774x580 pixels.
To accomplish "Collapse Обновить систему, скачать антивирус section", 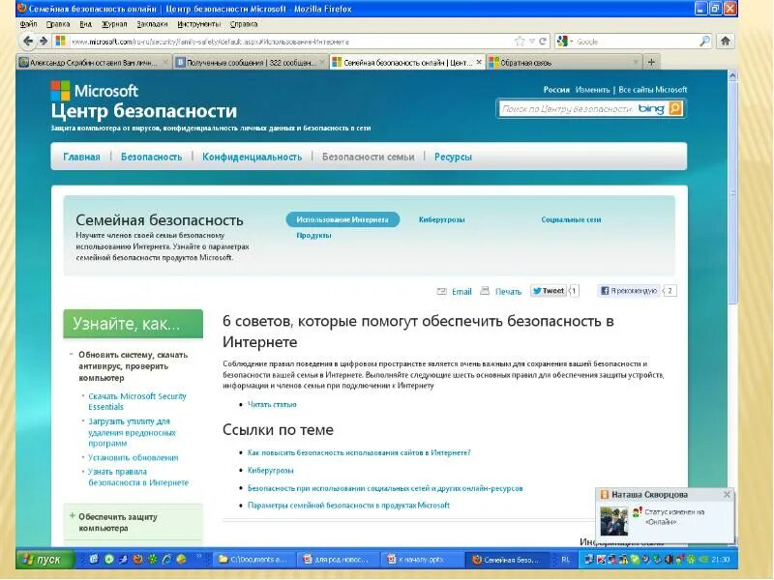I will point(71,354).
